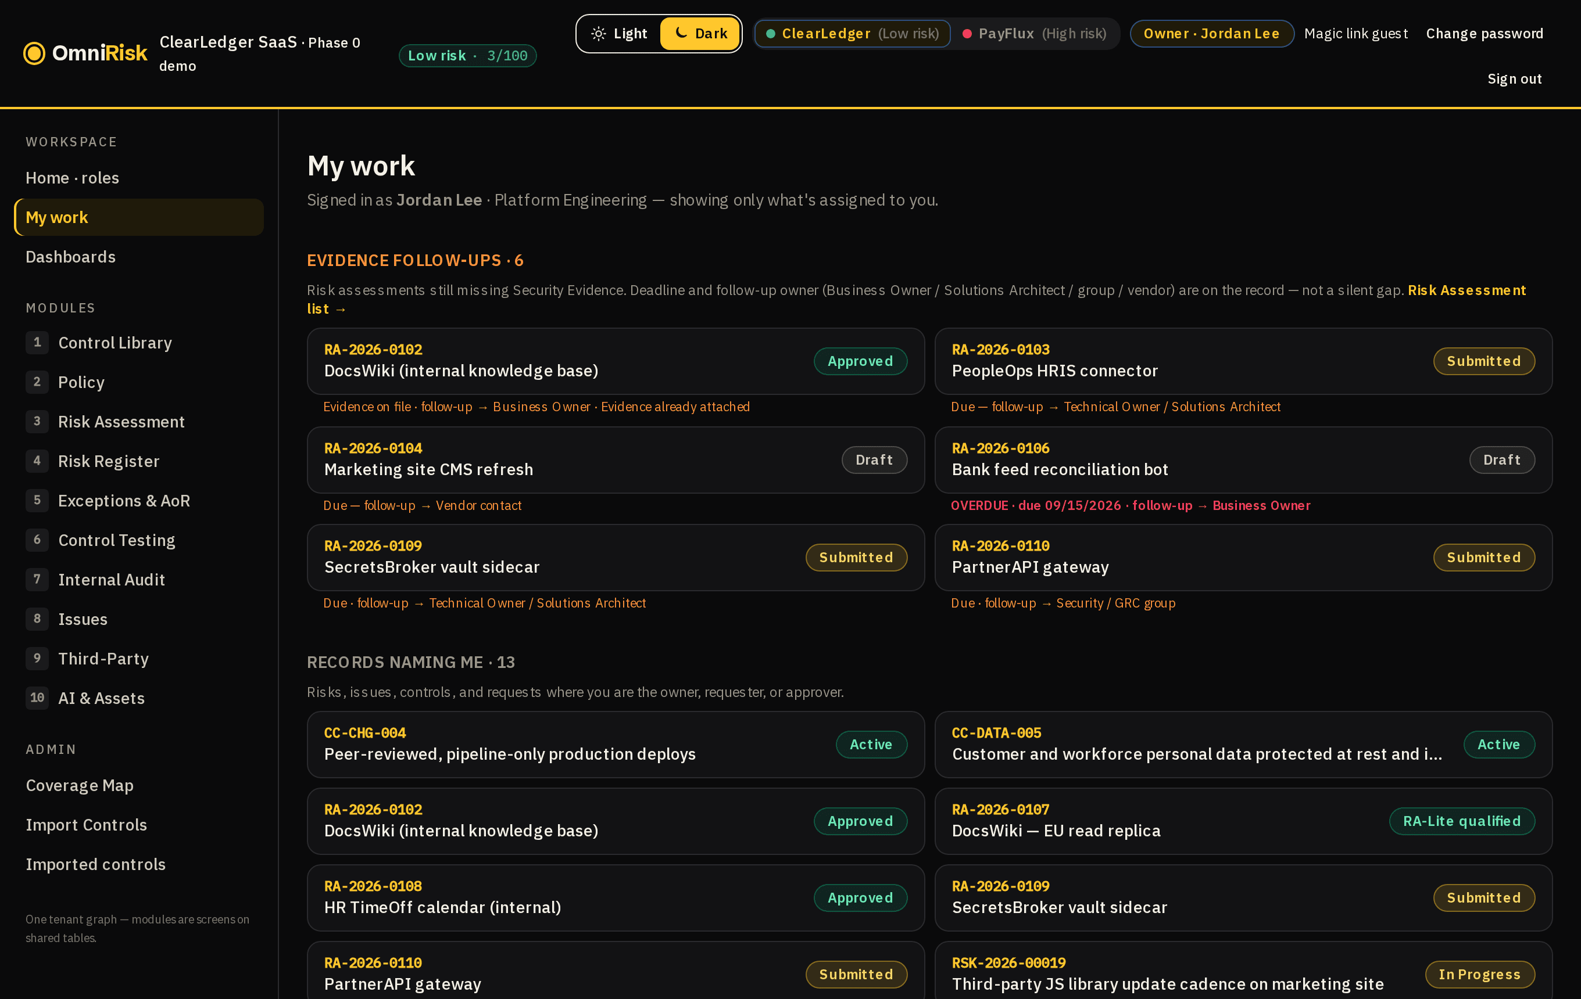Select the PayFlux high risk tenant
This screenshot has height=999, width=1581.
1035,34
